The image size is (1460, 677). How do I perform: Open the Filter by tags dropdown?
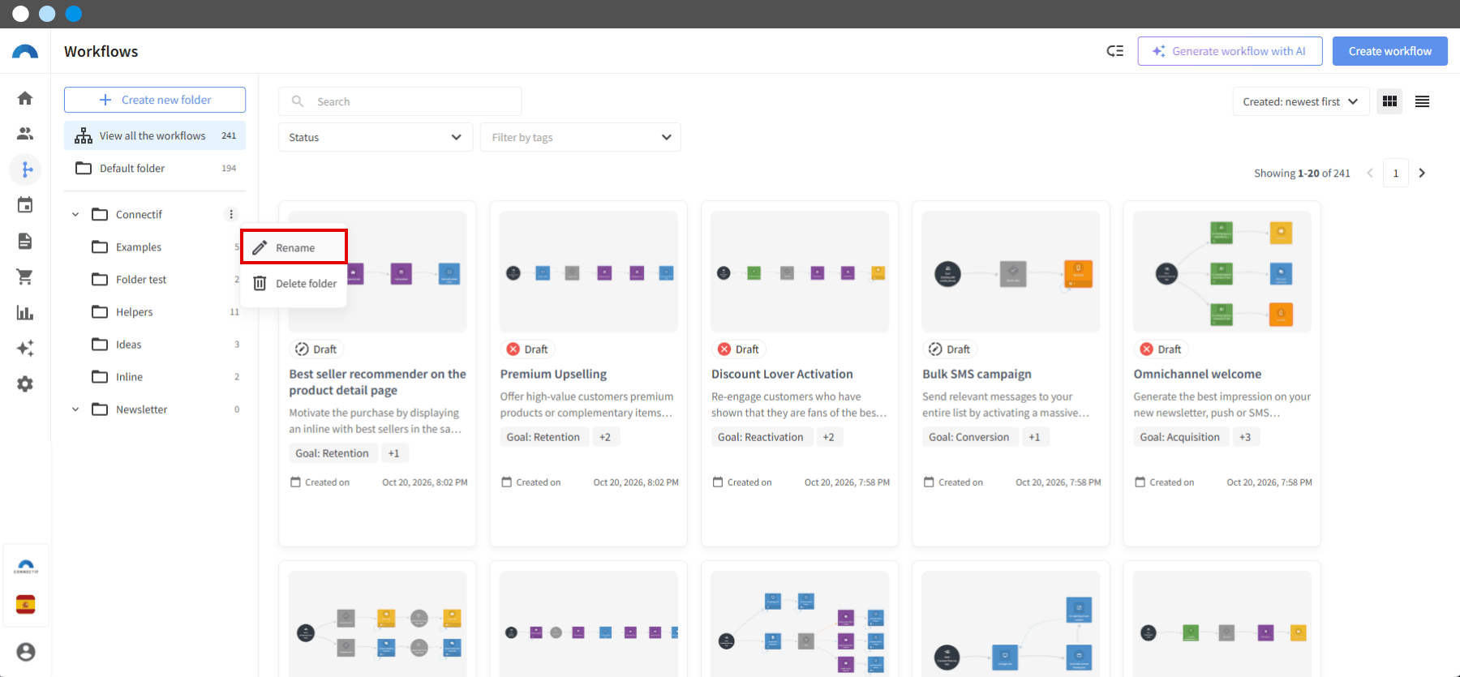(x=581, y=137)
